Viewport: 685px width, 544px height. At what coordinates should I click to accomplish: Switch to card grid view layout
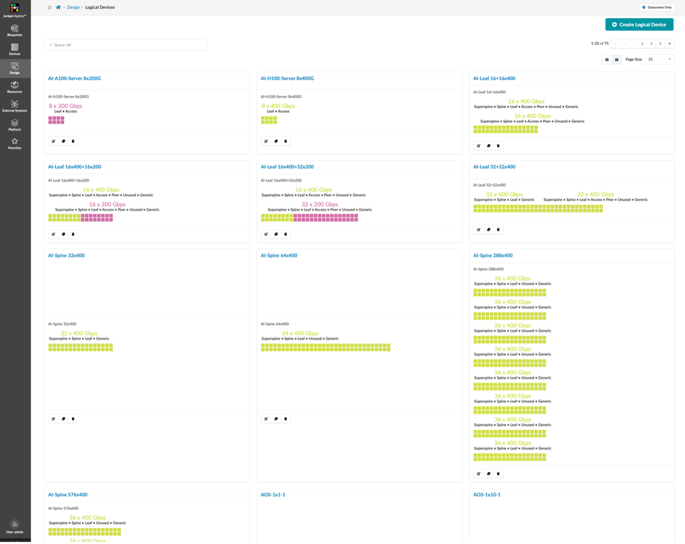[616, 60]
